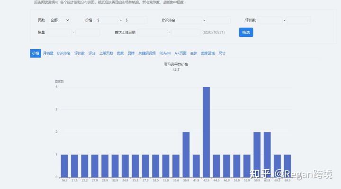
Task: Select the maximum 销量 input field
Action: [88, 32]
